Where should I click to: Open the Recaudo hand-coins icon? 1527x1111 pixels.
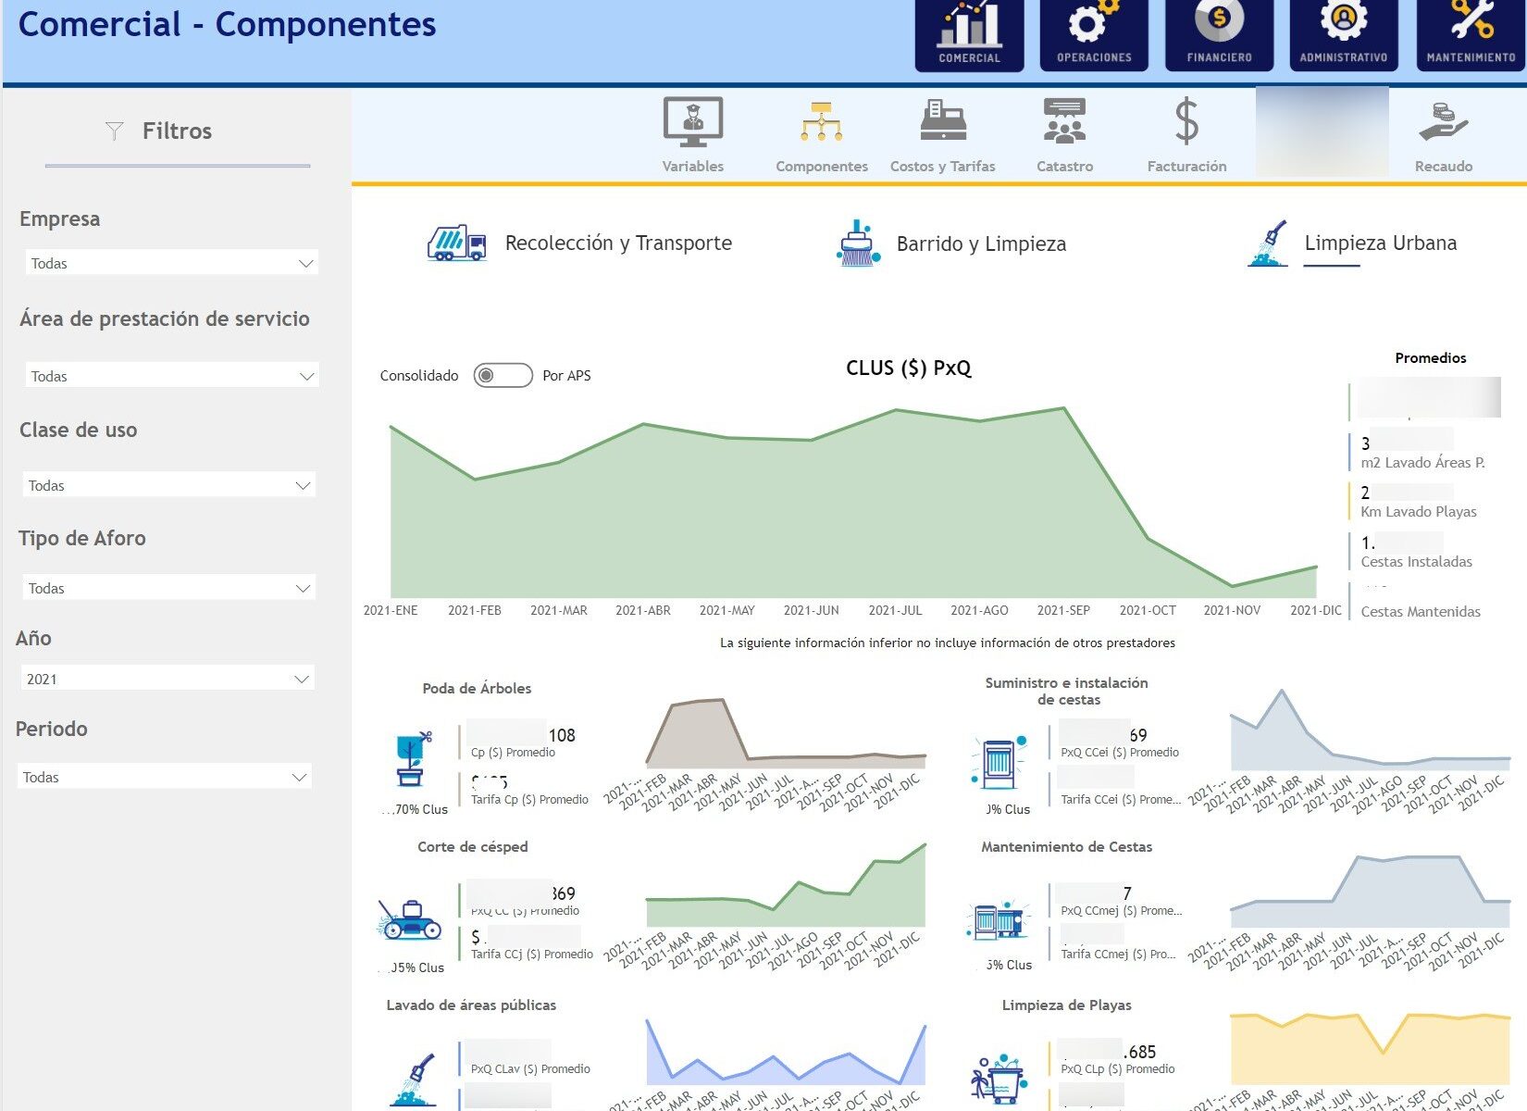pyautogui.click(x=1443, y=124)
